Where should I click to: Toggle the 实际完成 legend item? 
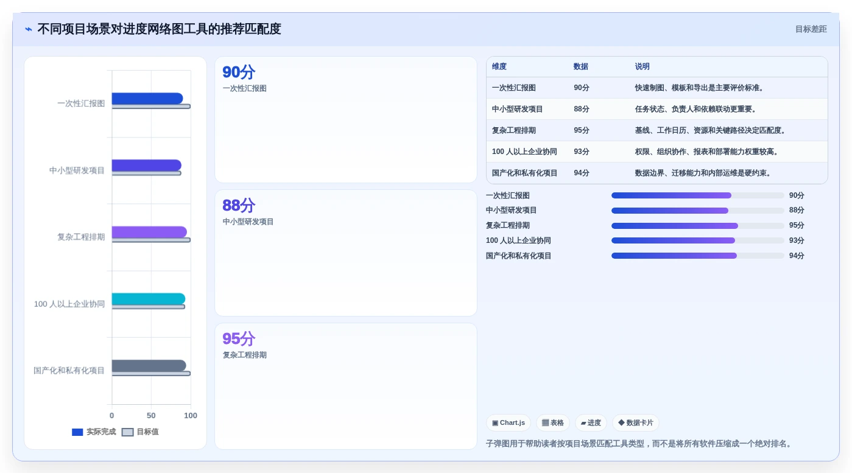94,432
